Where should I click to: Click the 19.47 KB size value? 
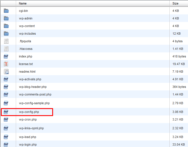pos(179,64)
